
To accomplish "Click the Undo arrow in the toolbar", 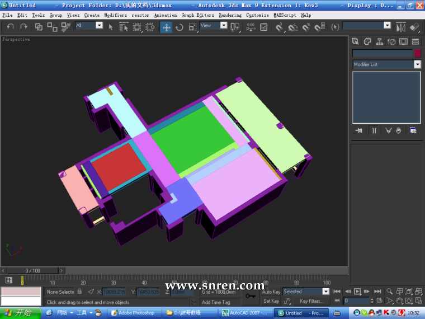I will pos(10,27).
